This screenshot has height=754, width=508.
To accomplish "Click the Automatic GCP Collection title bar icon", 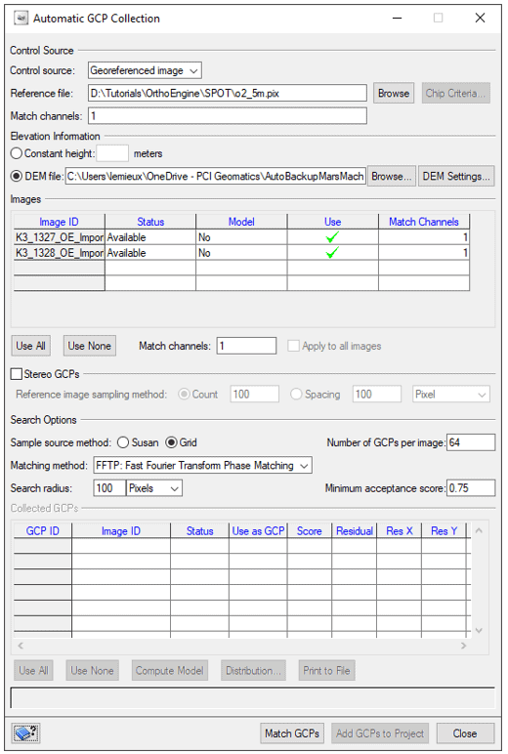I will (21, 19).
